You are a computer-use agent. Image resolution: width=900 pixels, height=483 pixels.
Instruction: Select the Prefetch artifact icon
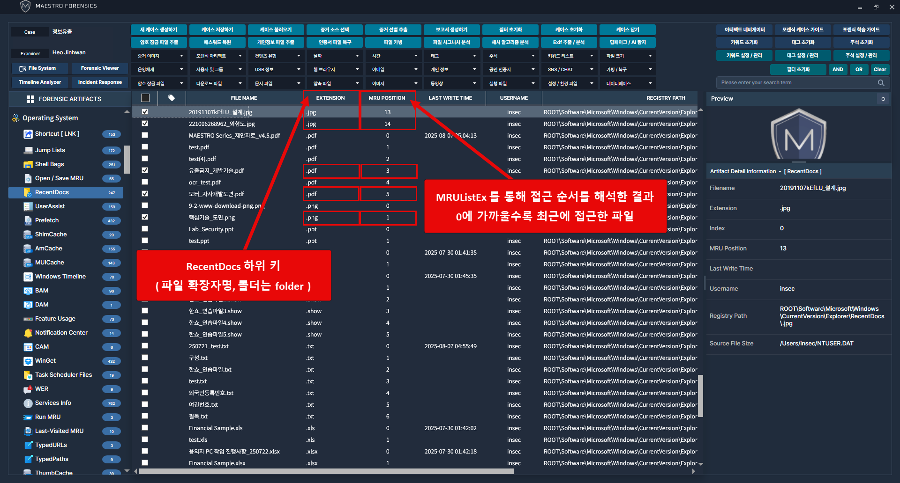pos(28,220)
